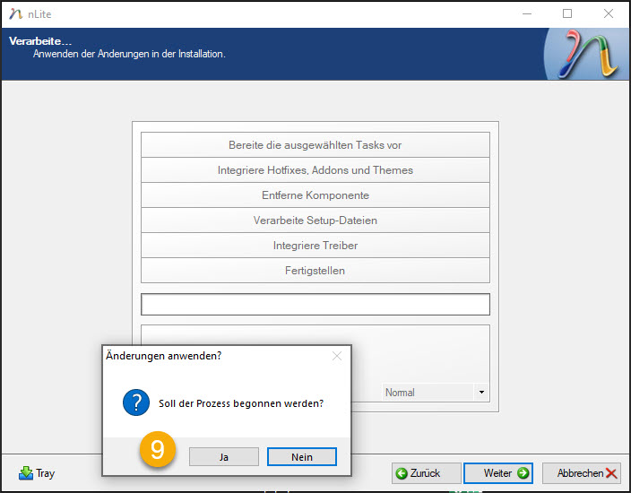Click the blue question mark icon

136,403
